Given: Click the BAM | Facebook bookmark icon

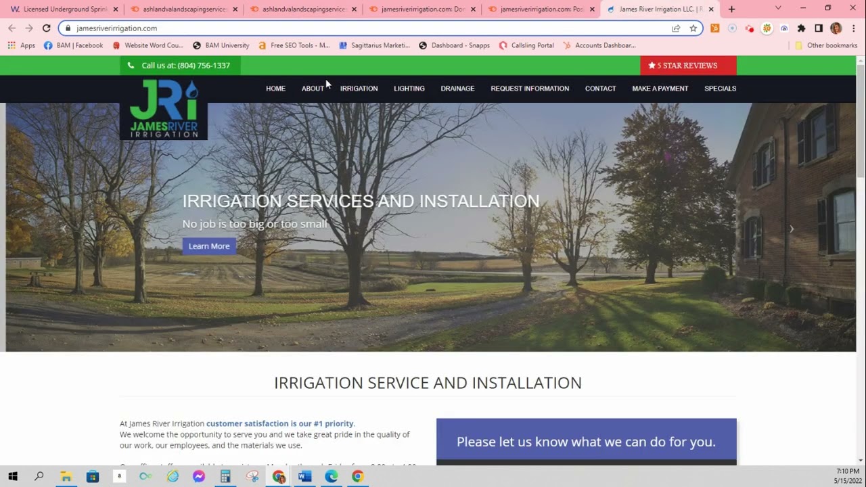Looking at the screenshot, I should pos(47,45).
